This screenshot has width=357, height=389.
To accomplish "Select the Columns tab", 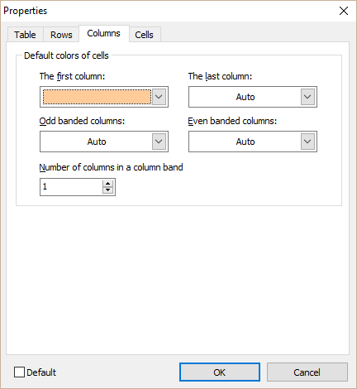I will pos(104,33).
